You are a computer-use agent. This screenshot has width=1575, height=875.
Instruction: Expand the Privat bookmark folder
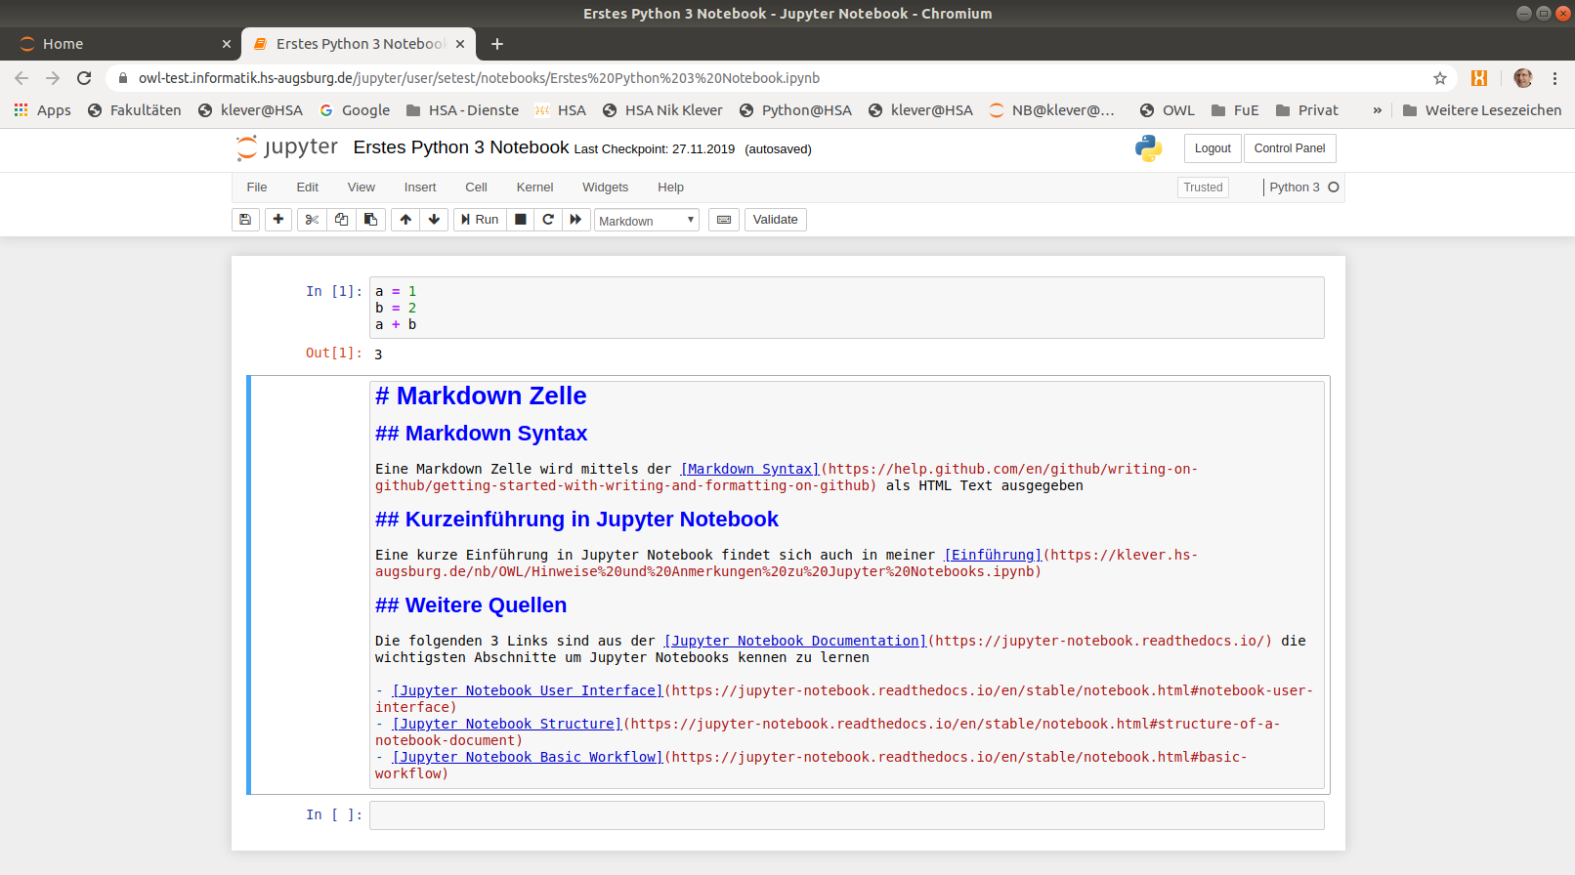click(x=1307, y=110)
